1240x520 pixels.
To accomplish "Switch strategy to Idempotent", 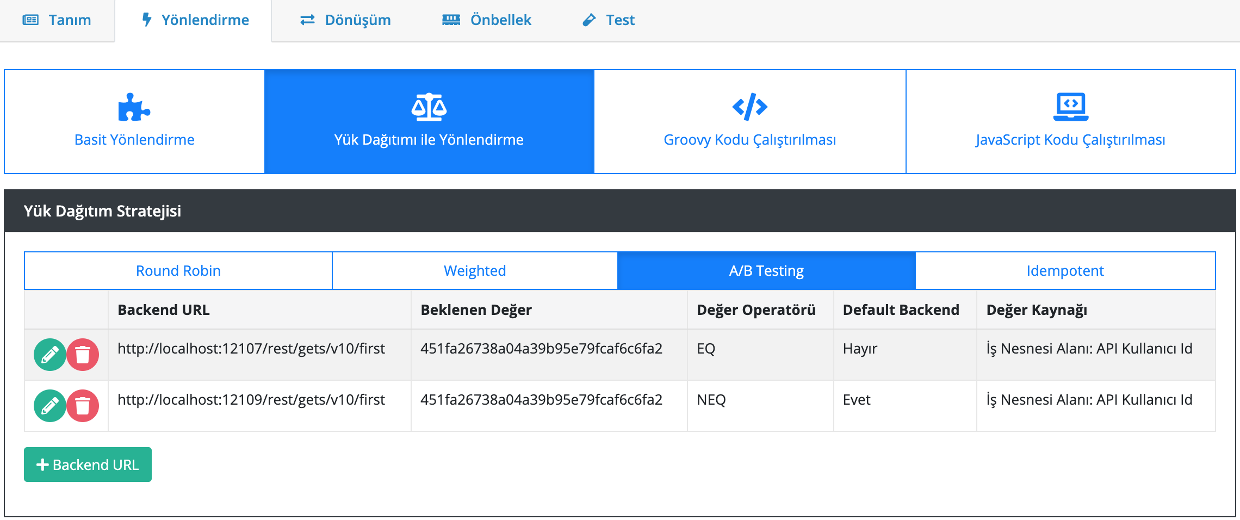I will [x=1065, y=271].
